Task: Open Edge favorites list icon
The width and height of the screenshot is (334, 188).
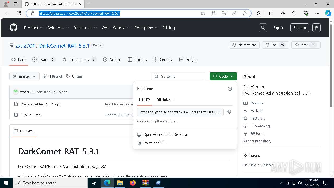Action: click(283, 13)
